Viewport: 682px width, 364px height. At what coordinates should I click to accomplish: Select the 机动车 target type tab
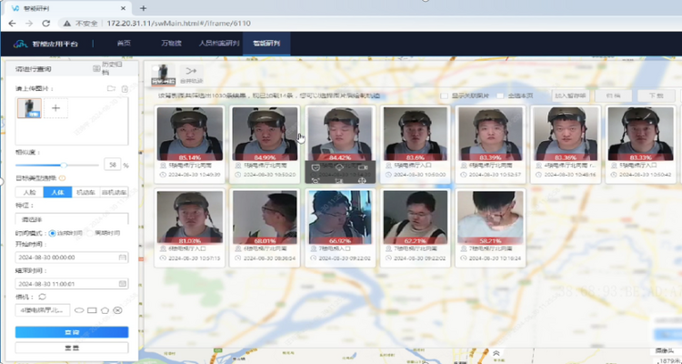(x=85, y=192)
